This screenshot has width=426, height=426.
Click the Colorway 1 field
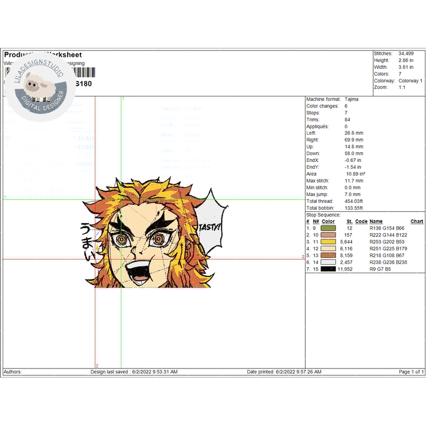pos(410,81)
